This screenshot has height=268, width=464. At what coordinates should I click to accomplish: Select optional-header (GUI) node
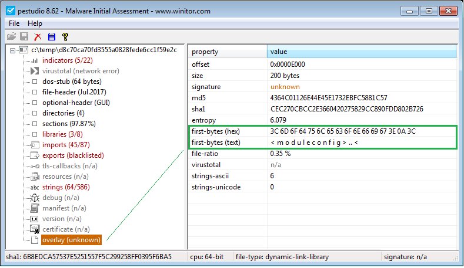click(x=76, y=103)
